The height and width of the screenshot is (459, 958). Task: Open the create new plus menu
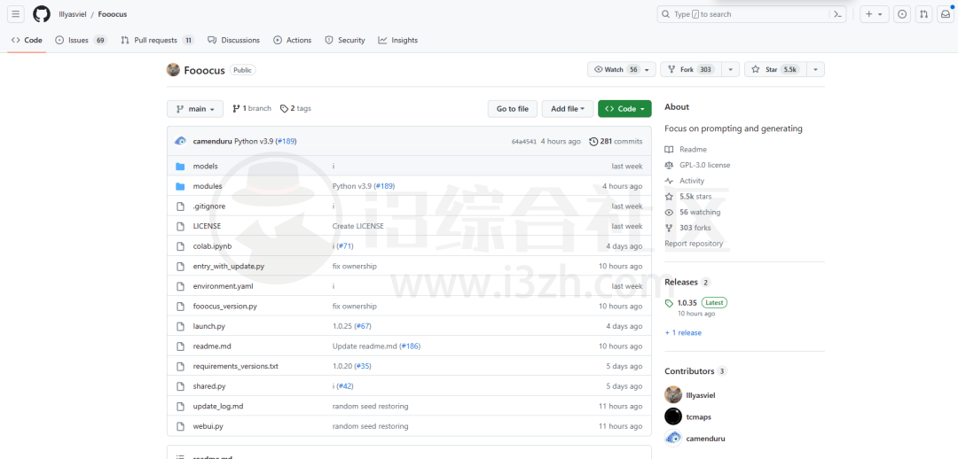click(875, 14)
